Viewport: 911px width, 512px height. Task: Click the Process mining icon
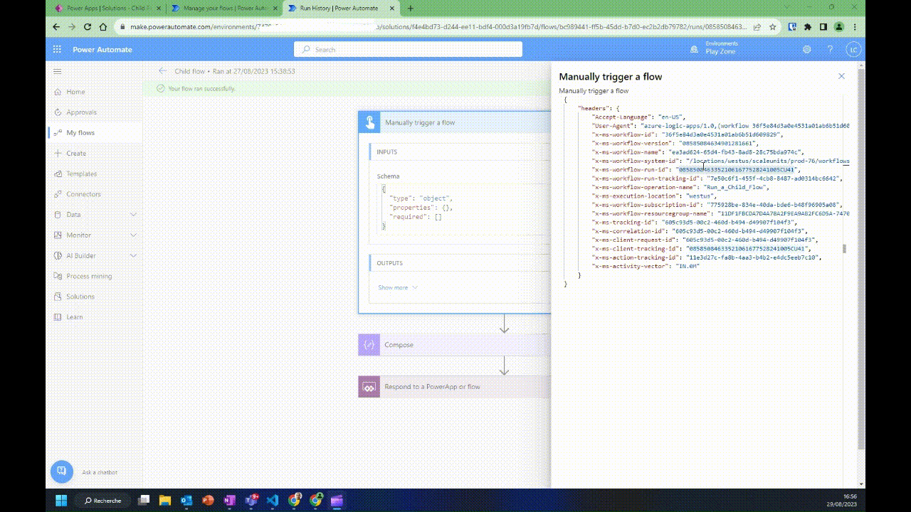pos(58,276)
